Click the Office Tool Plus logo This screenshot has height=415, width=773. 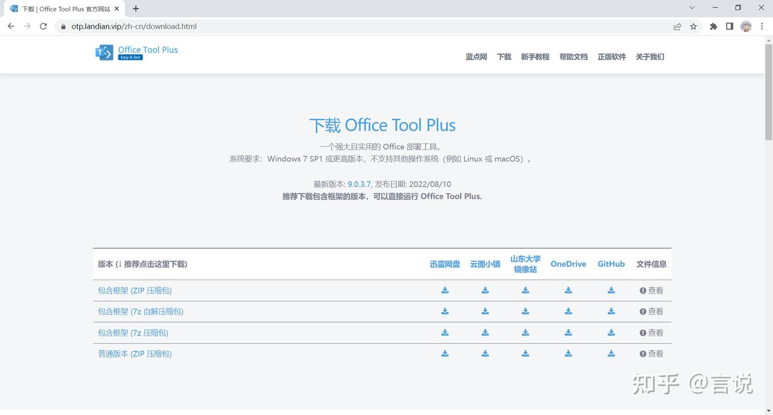click(x=136, y=52)
